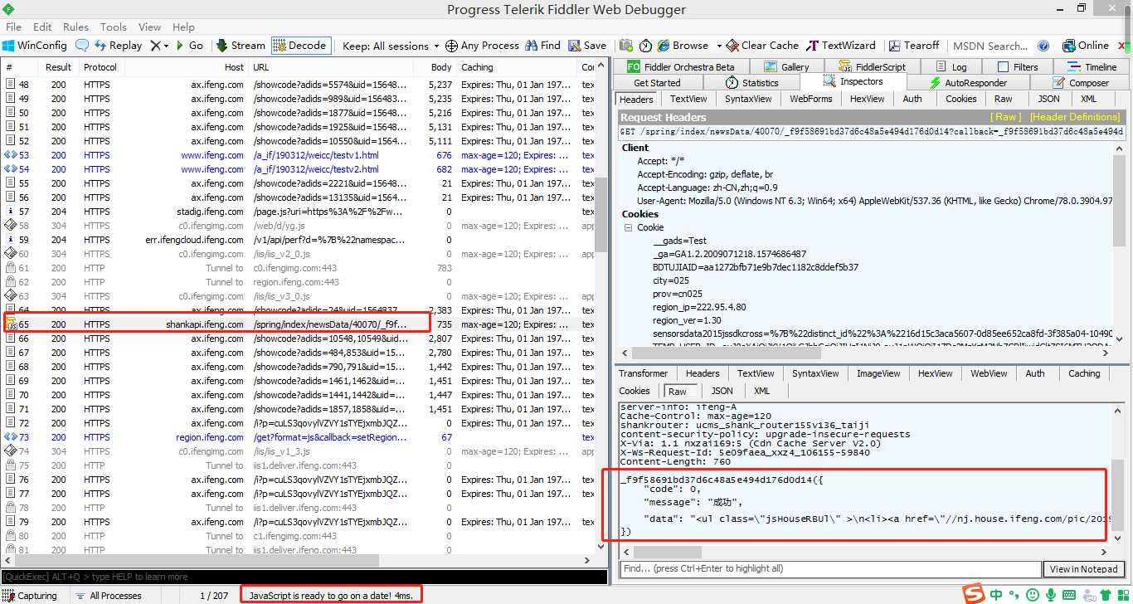This screenshot has height=604, width=1133.
Task: Click the Online status indicator
Action: tap(1086, 46)
